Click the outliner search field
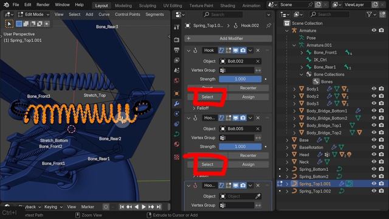This screenshot has height=219, width=389. point(329,15)
